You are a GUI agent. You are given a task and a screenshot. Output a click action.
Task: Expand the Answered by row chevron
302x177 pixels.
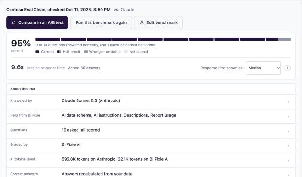click(x=288, y=102)
